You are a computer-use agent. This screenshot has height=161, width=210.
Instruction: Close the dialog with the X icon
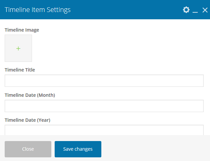205,10
